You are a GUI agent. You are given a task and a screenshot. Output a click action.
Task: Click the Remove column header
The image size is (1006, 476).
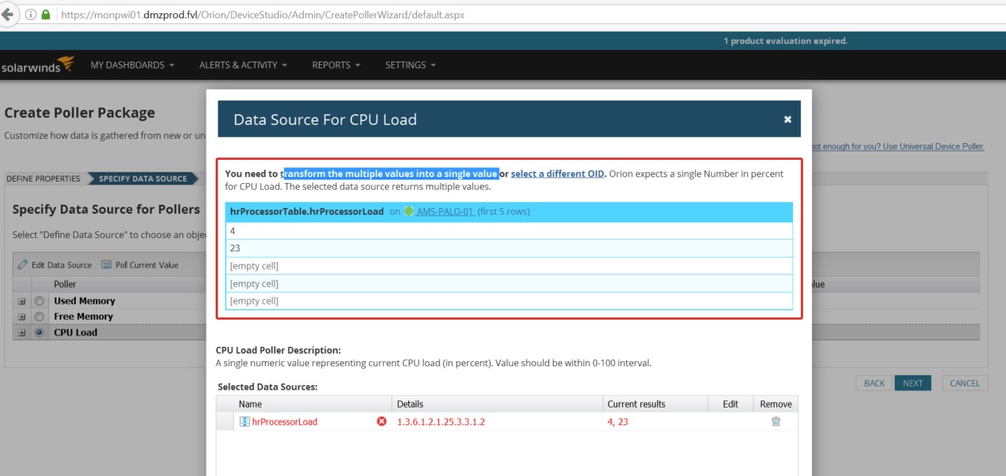pyautogui.click(x=776, y=404)
